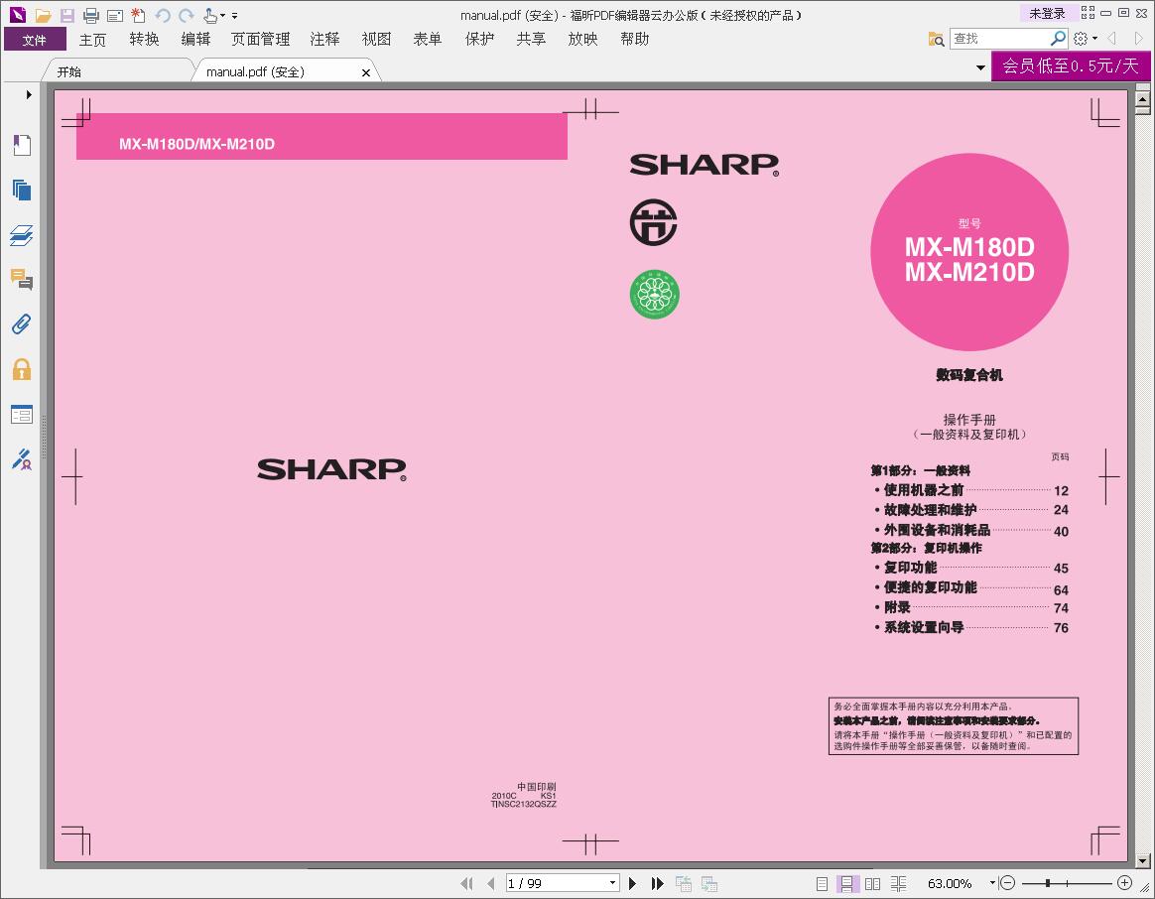Toggle the ribbon display mode icon
The height and width of the screenshot is (899, 1155).
(x=1088, y=13)
